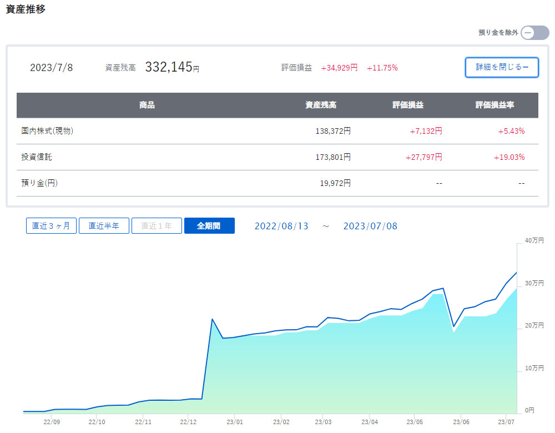The image size is (555, 433).
Task: Select the 預り金(円) row
Action: point(39,183)
